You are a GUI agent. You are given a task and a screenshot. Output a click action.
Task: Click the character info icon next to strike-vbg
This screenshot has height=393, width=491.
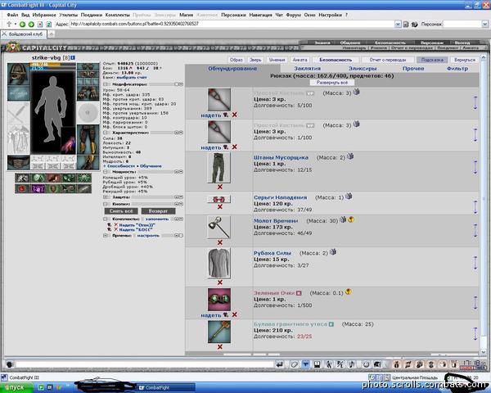73,57
